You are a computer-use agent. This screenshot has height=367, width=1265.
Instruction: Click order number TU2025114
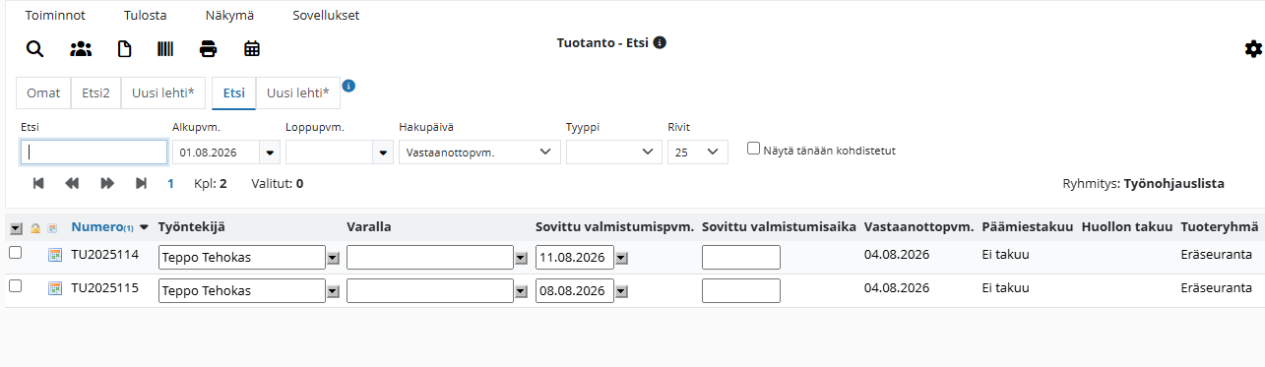click(x=105, y=255)
